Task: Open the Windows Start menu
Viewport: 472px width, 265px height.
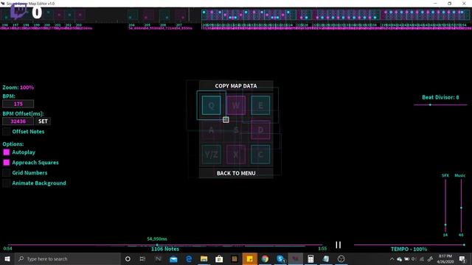Action: point(7,258)
